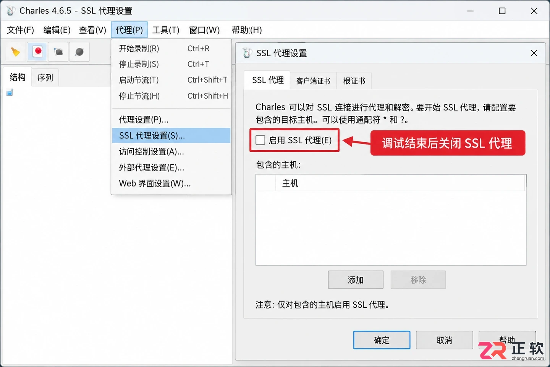Viewport: 550px width, 367px height.
Task: Click the 主机 column header
Action: coord(400,183)
